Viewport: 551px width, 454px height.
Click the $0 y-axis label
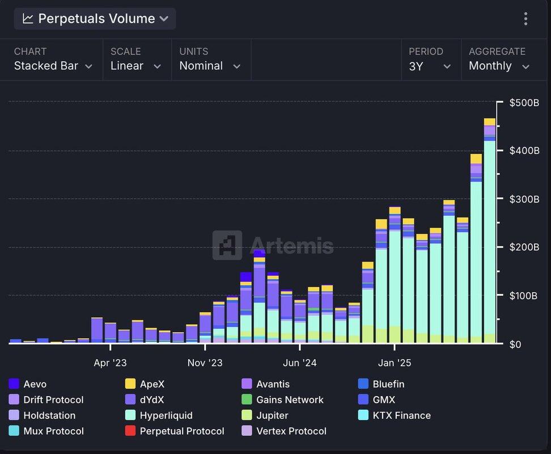tap(515, 344)
